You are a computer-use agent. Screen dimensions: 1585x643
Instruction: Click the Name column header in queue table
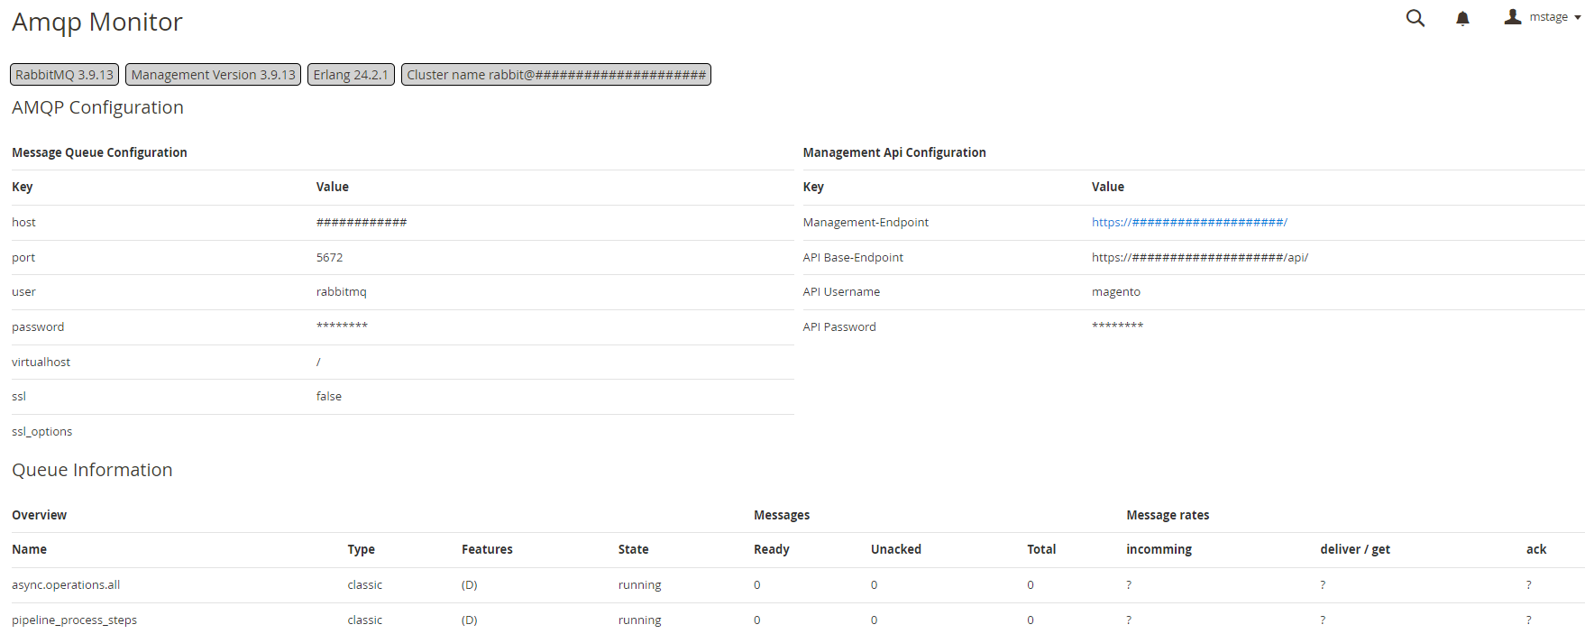[29, 550]
